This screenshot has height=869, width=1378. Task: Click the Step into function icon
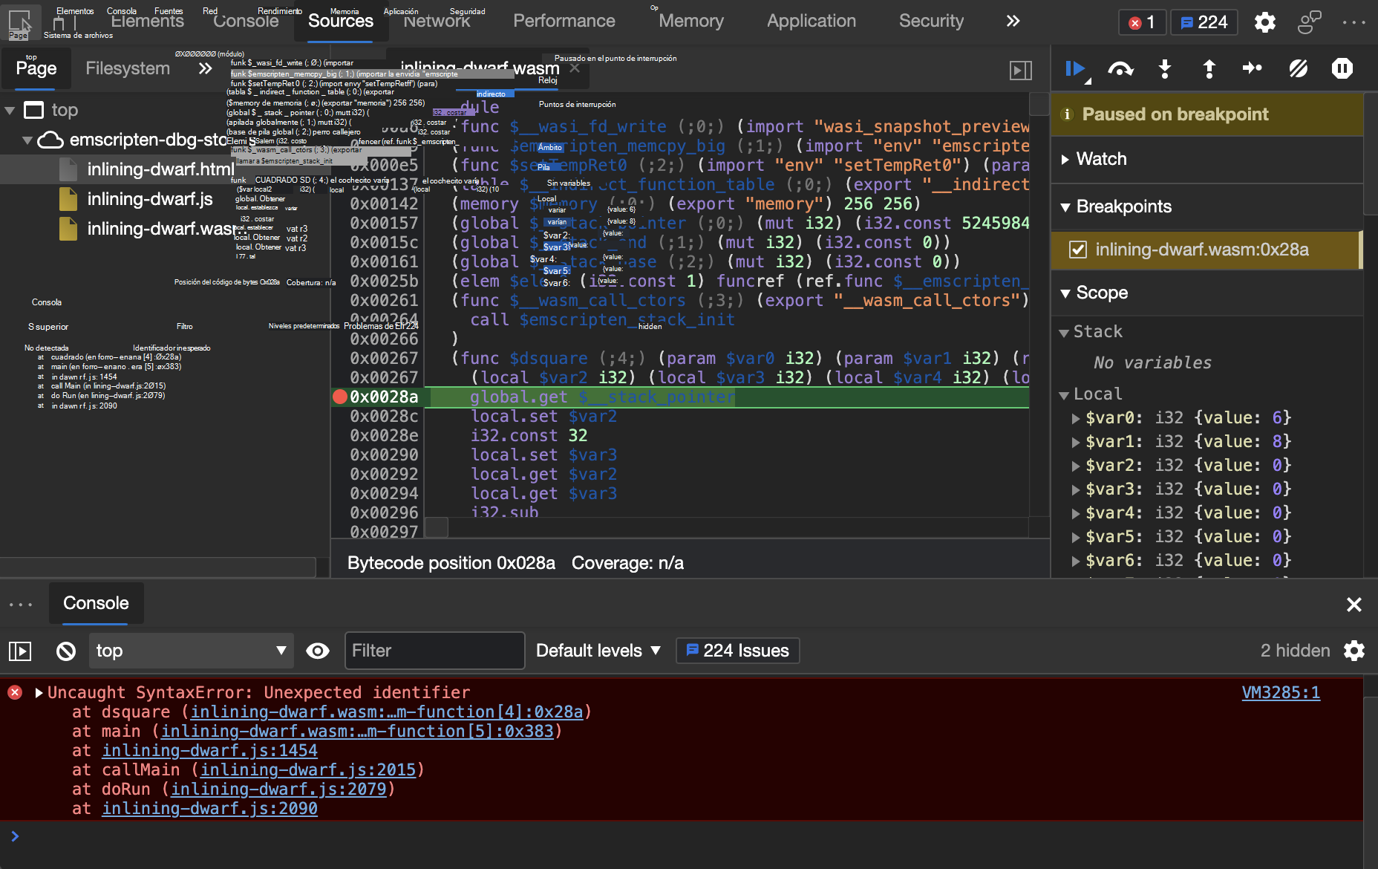(x=1165, y=69)
